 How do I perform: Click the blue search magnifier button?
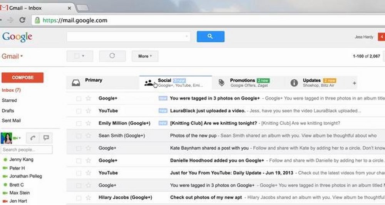(x=211, y=36)
